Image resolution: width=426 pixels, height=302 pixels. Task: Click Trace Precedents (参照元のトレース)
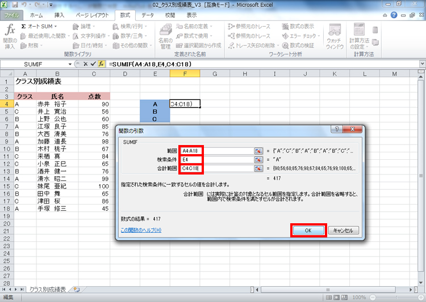point(249,27)
